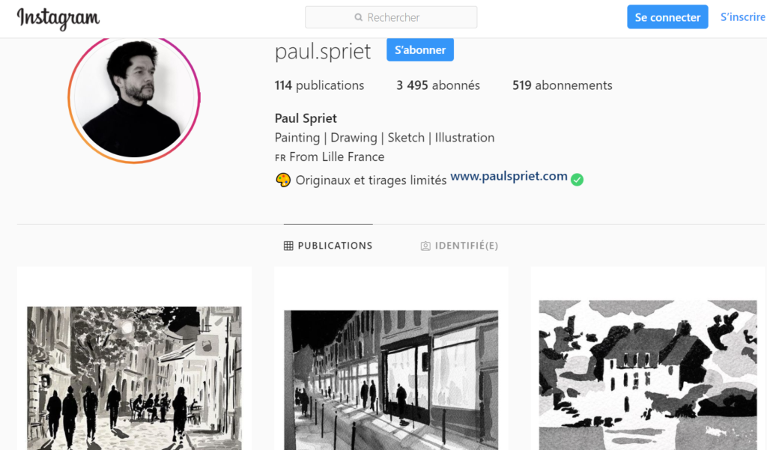Click the magnifier icon in search bar
The width and height of the screenshot is (767, 450).
[359, 18]
